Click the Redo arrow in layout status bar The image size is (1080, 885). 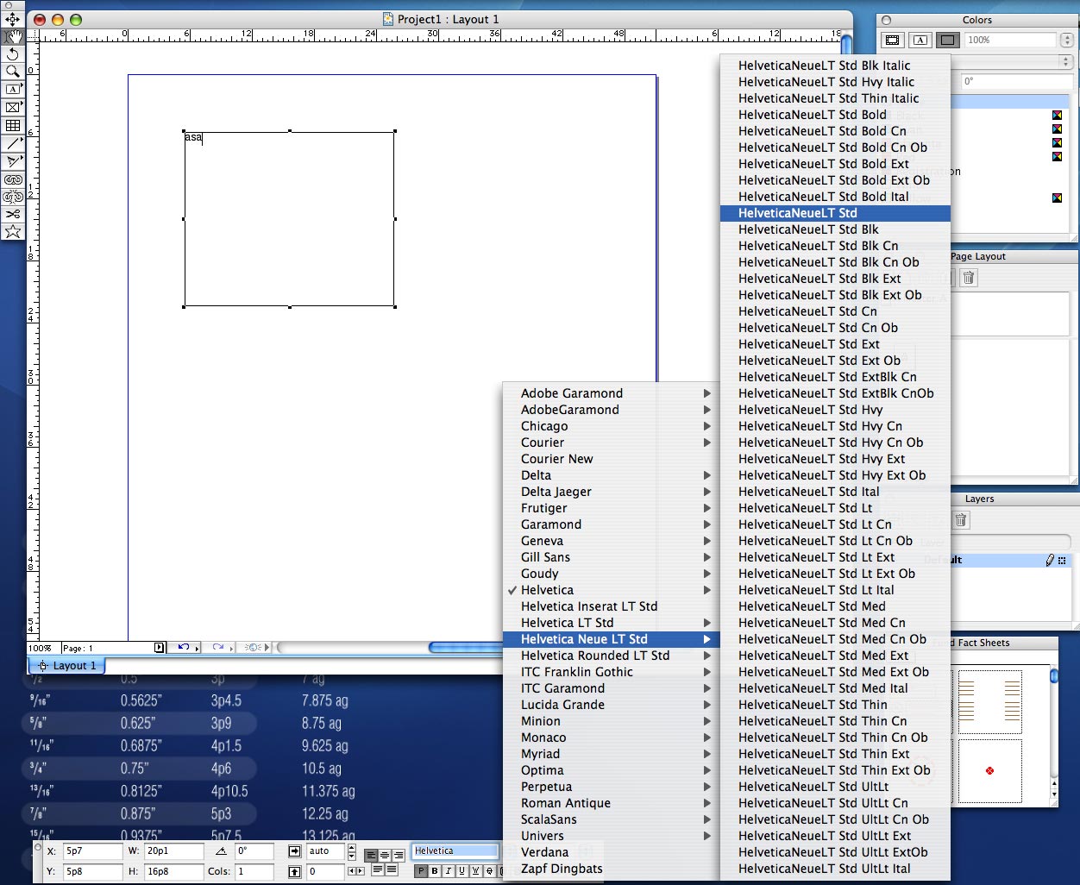click(x=217, y=647)
